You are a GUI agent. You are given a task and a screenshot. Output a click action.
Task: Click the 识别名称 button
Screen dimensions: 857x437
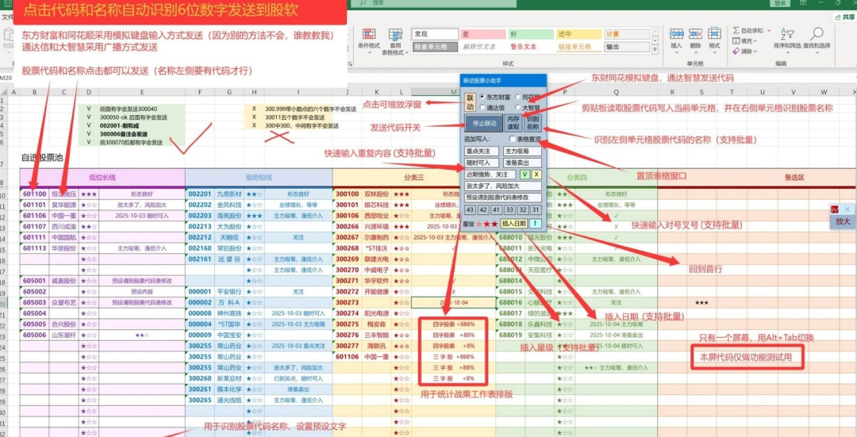tap(533, 123)
